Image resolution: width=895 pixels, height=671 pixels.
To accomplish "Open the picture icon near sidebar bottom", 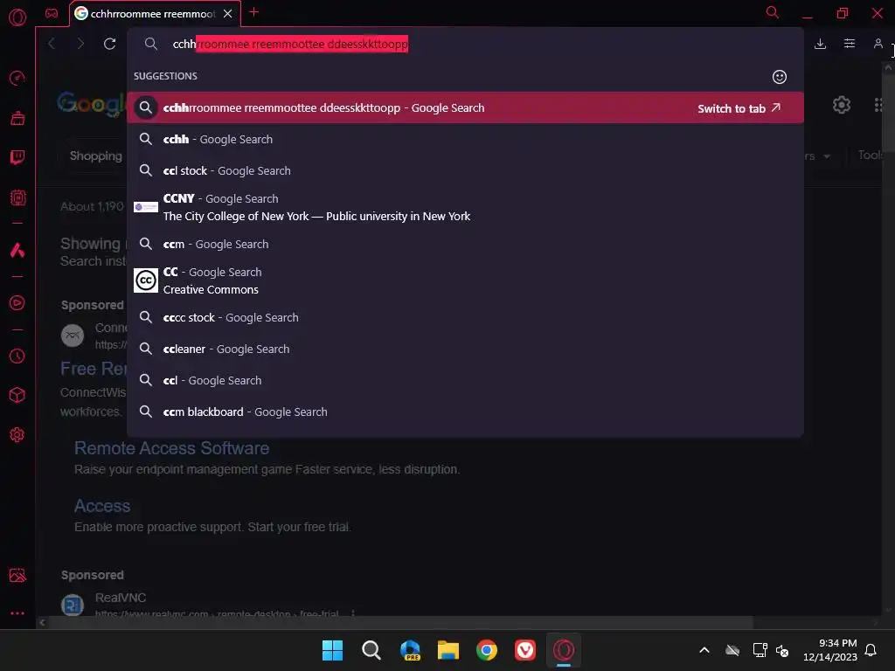I will click(17, 575).
